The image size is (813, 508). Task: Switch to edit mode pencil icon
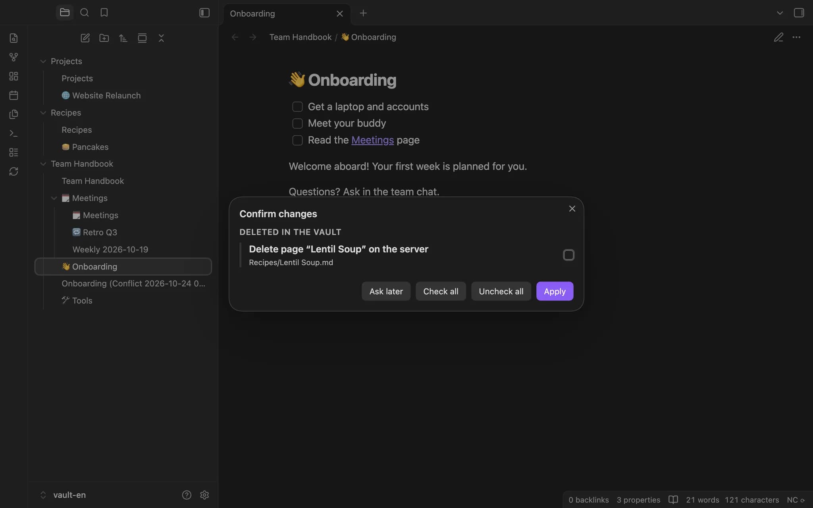point(778,37)
